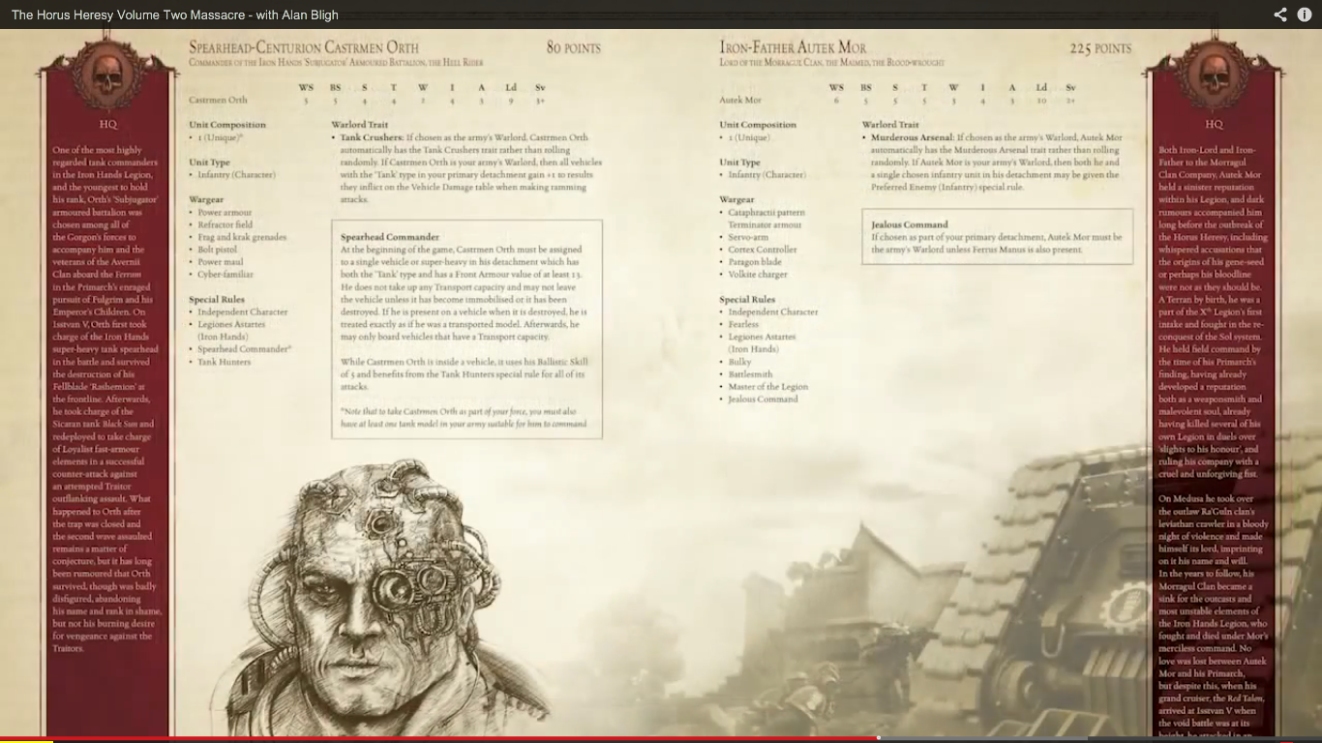Screen dimensions: 1322x743
Task: Select the "Refractor field" wargear entry
Action: click(225, 224)
